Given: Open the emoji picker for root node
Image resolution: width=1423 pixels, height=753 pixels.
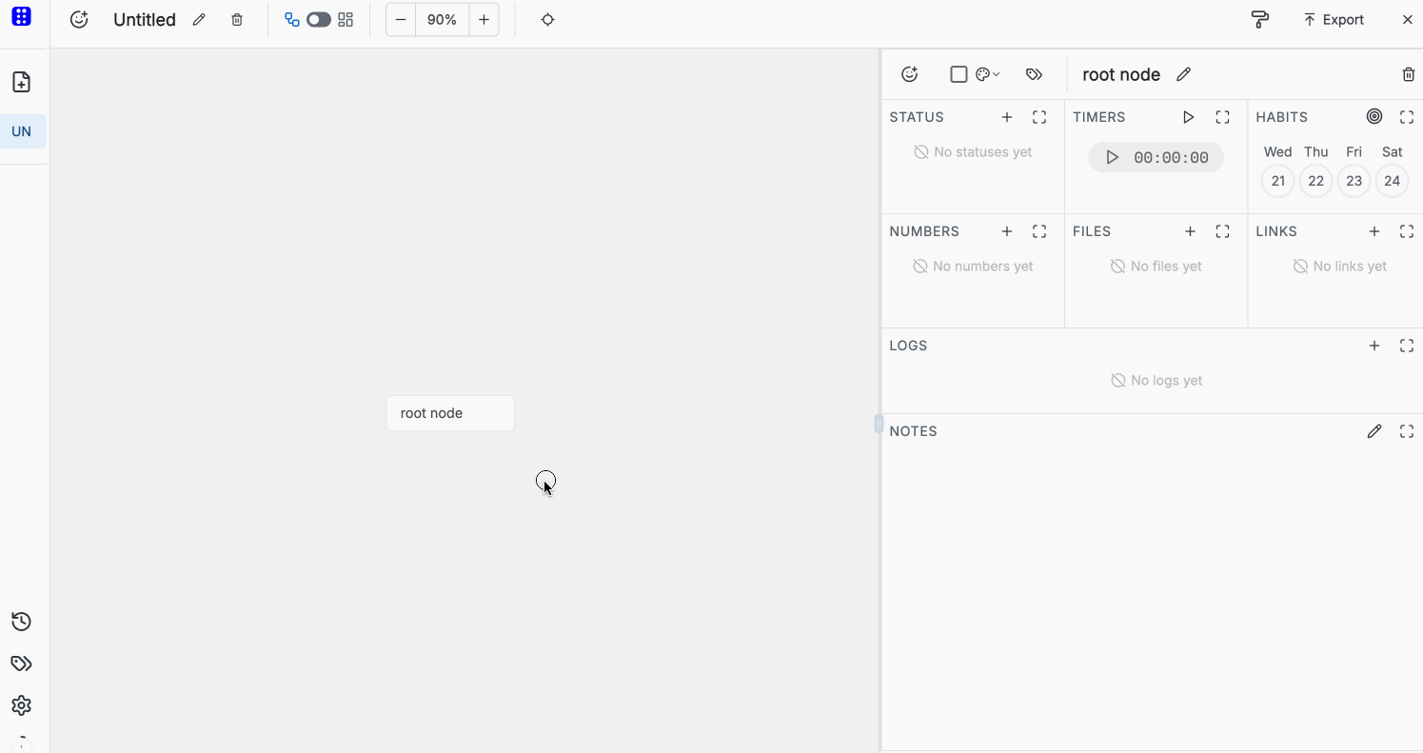Looking at the screenshot, I should tap(909, 73).
